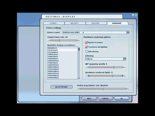Select resolution 1856x1392x32

coord(63,73)
